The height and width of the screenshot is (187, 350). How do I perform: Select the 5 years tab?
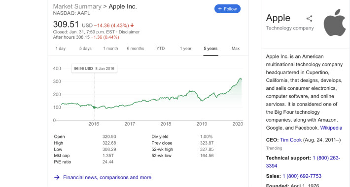[x=210, y=49]
